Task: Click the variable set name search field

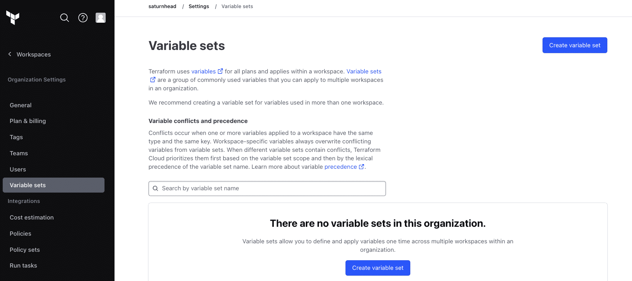Action: [267, 188]
